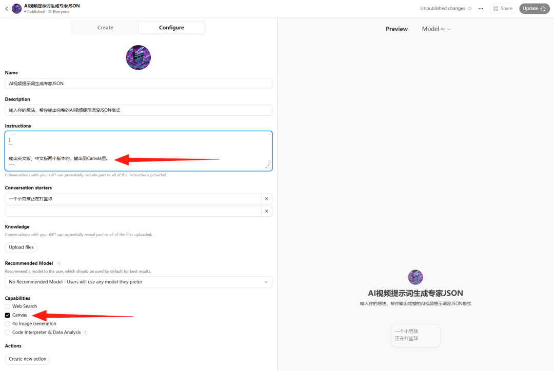Open the Model 4o selector in Preview

(x=436, y=29)
